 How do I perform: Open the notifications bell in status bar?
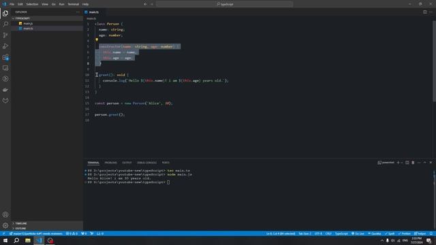coord(431,233)
